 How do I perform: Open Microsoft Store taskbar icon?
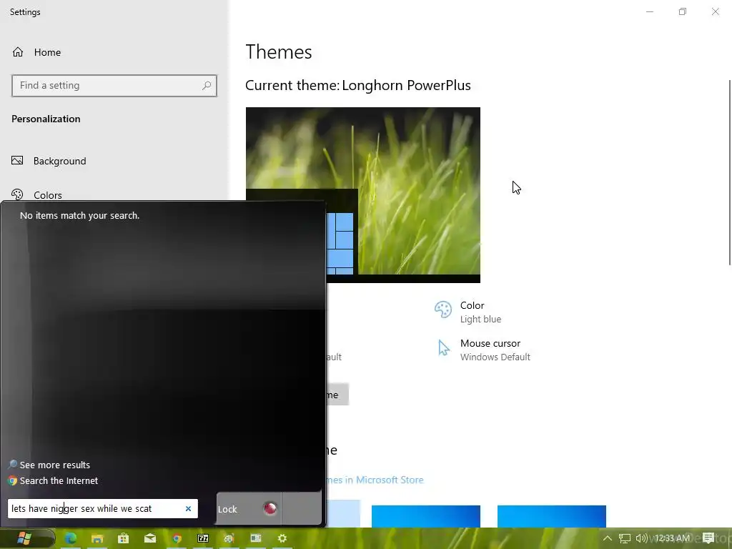[x=123, y=538]
